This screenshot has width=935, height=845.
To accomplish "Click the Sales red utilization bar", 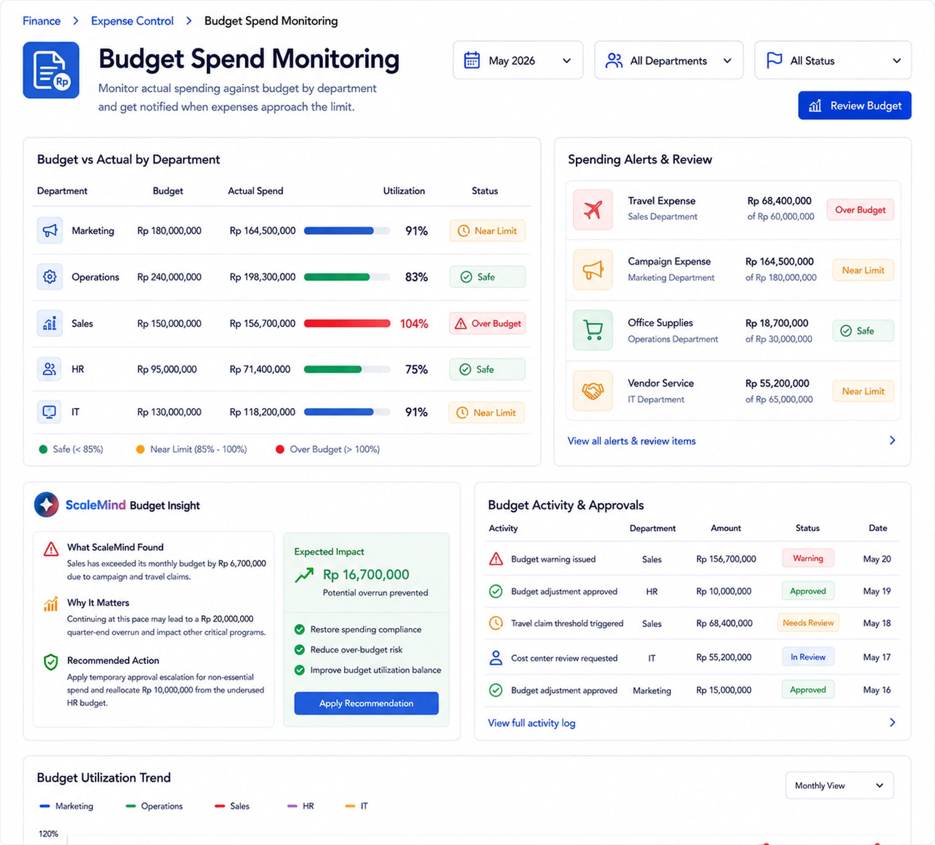I will tap(347, 324).
